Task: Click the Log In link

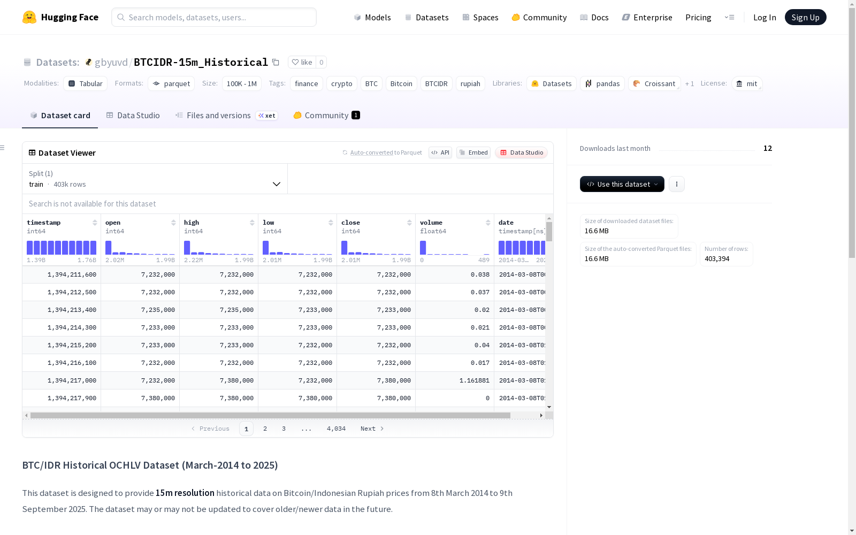Action: (x=765, y=17)
